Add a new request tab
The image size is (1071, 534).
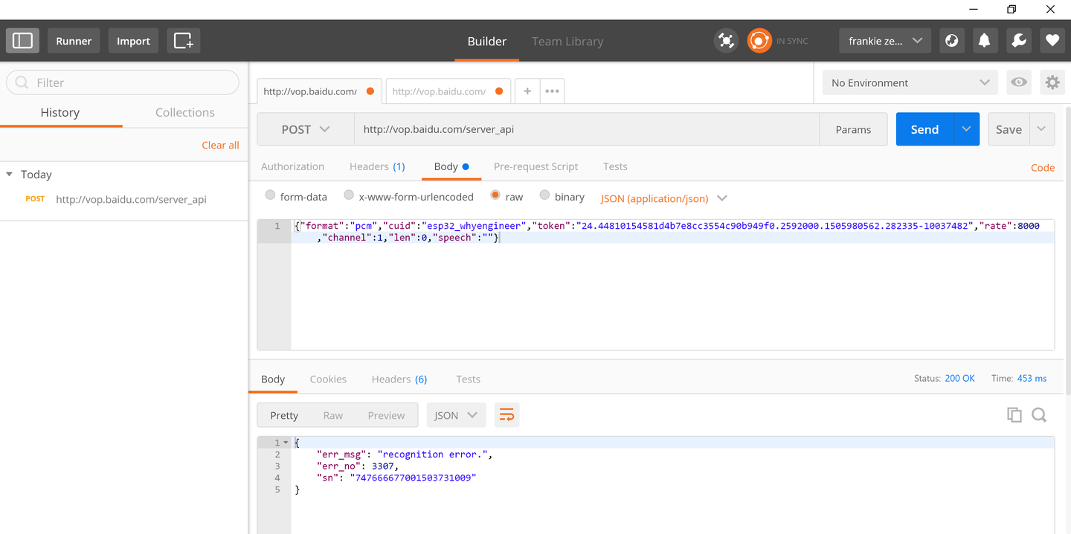(527, 91)
